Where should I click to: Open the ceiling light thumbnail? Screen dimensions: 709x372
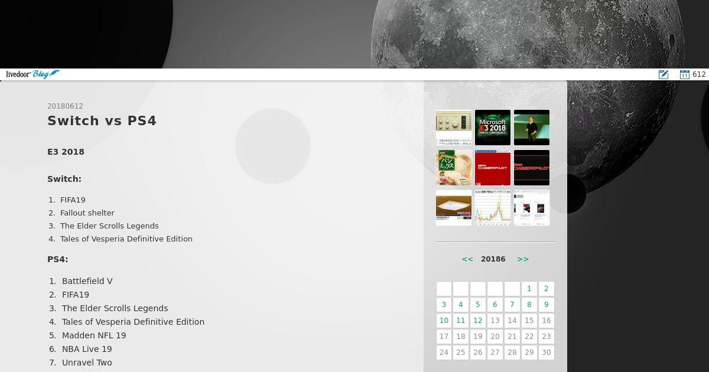pyautogui.click(x=454, y=208)
